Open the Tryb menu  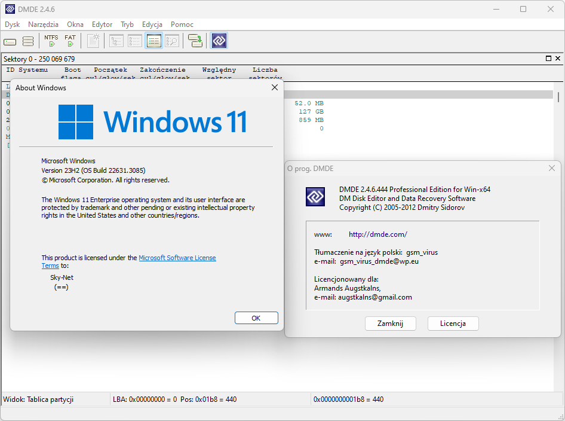click(x=127, y=25)
